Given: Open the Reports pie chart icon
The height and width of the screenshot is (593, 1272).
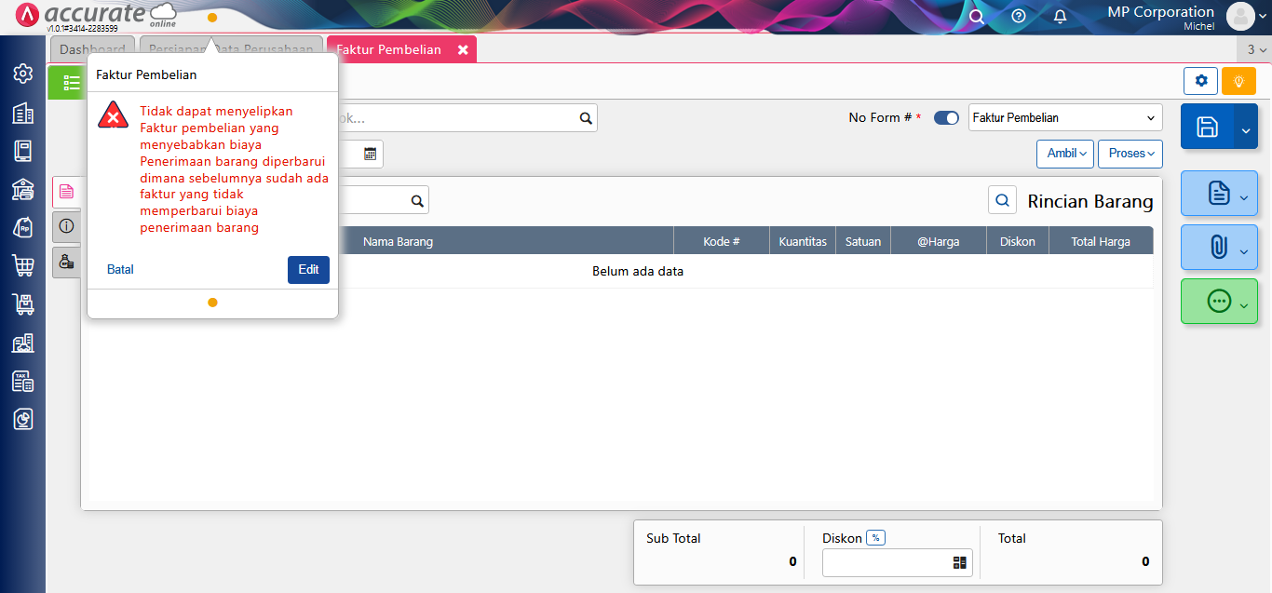Looking at the screenshot, I should 23,419.
